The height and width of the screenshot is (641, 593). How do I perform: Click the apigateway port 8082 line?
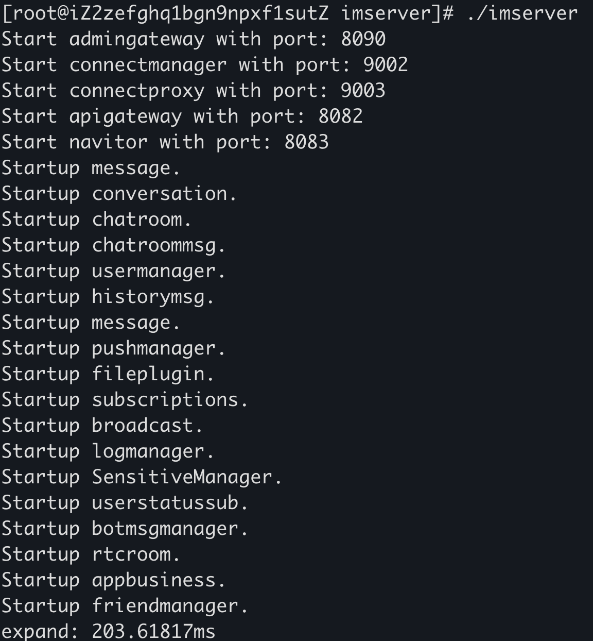(x=182, y=116)
